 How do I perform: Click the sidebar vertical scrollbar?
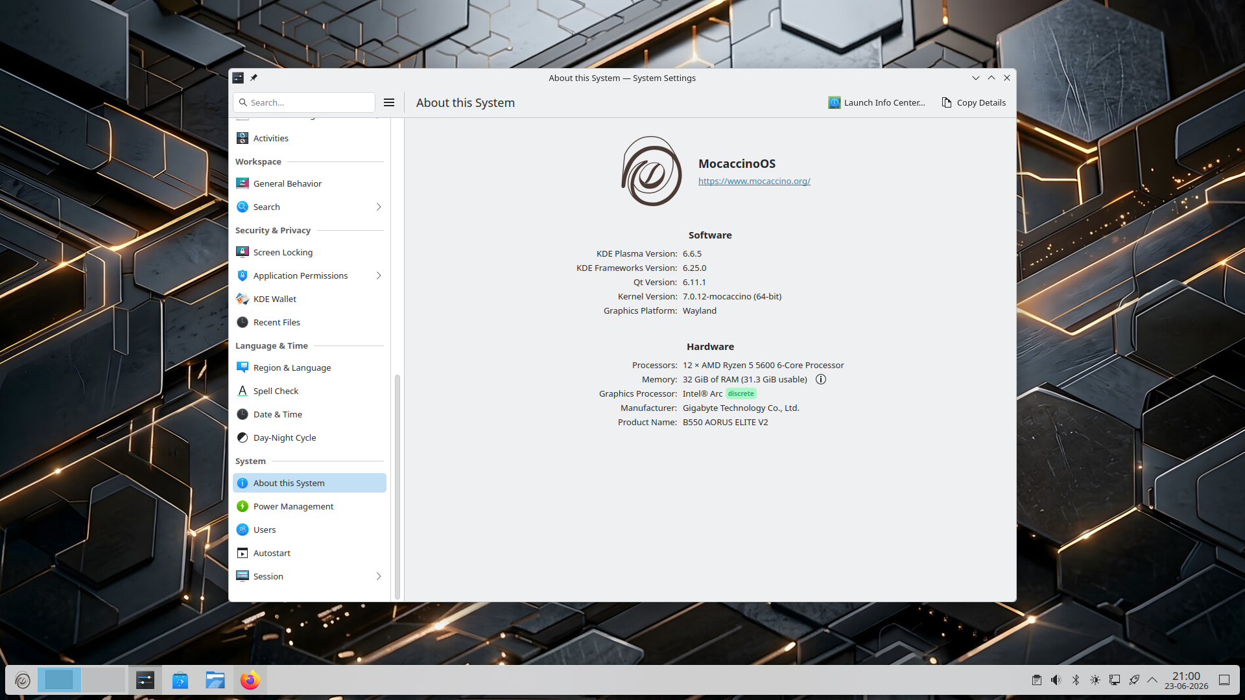point(397,486)
